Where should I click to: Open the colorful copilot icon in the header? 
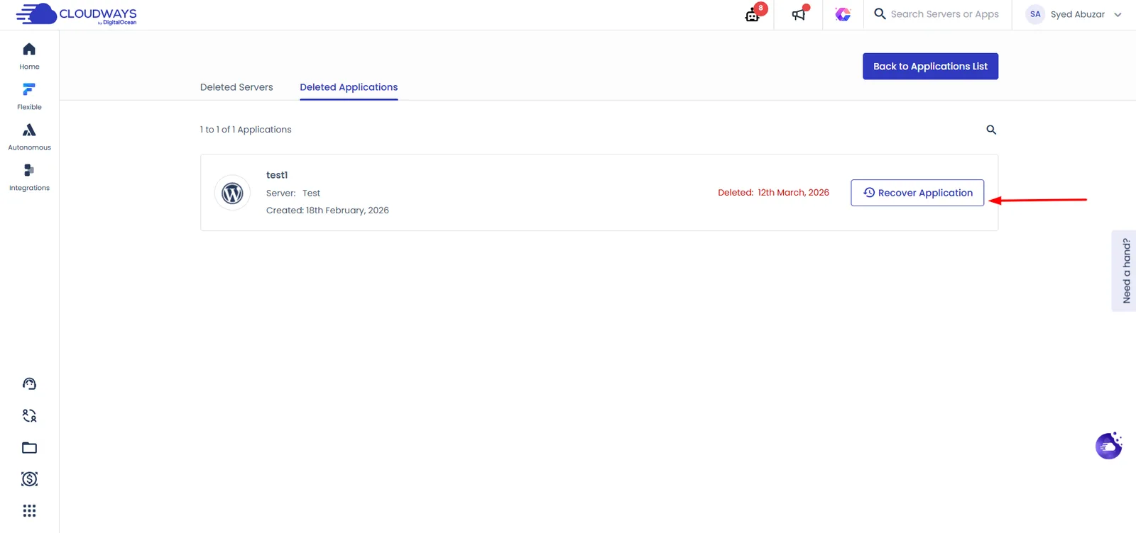(x=843, y=14)
